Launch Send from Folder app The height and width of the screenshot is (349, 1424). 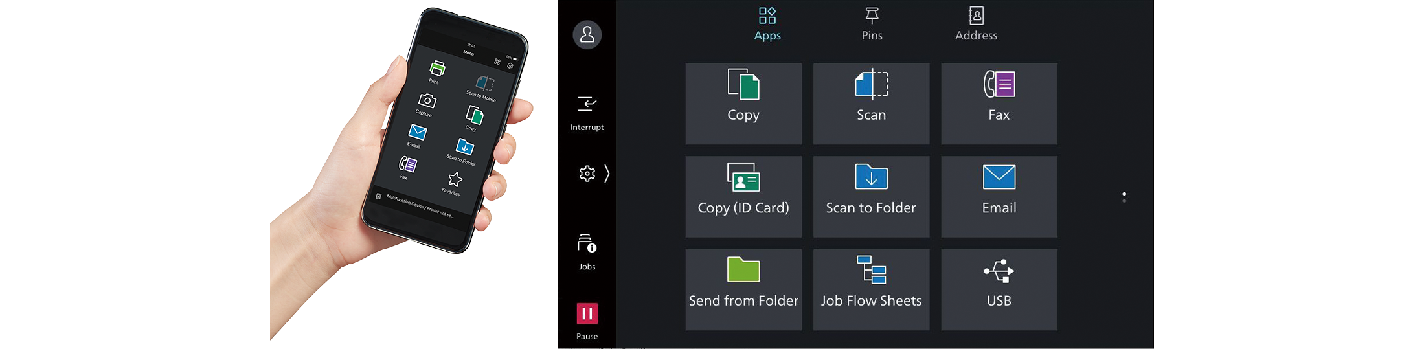tap(743, 289)
